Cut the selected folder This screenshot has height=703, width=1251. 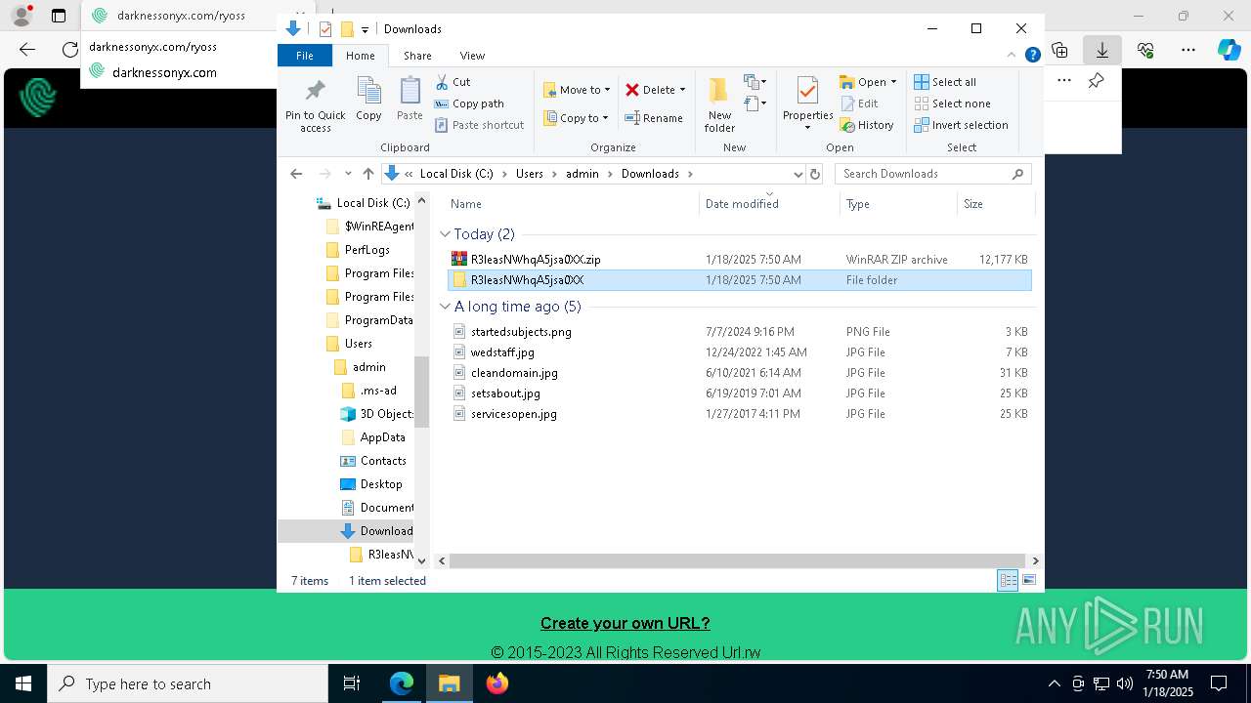click(x=453, y=82)
